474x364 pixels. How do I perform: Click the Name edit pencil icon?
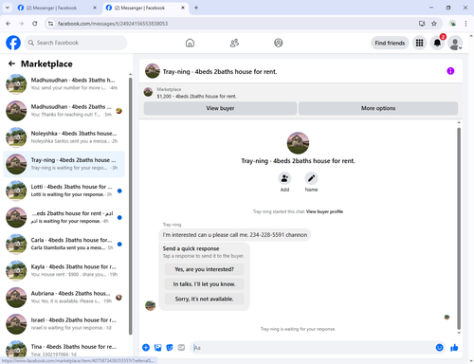pyautogui.click(x=311, y=178)
